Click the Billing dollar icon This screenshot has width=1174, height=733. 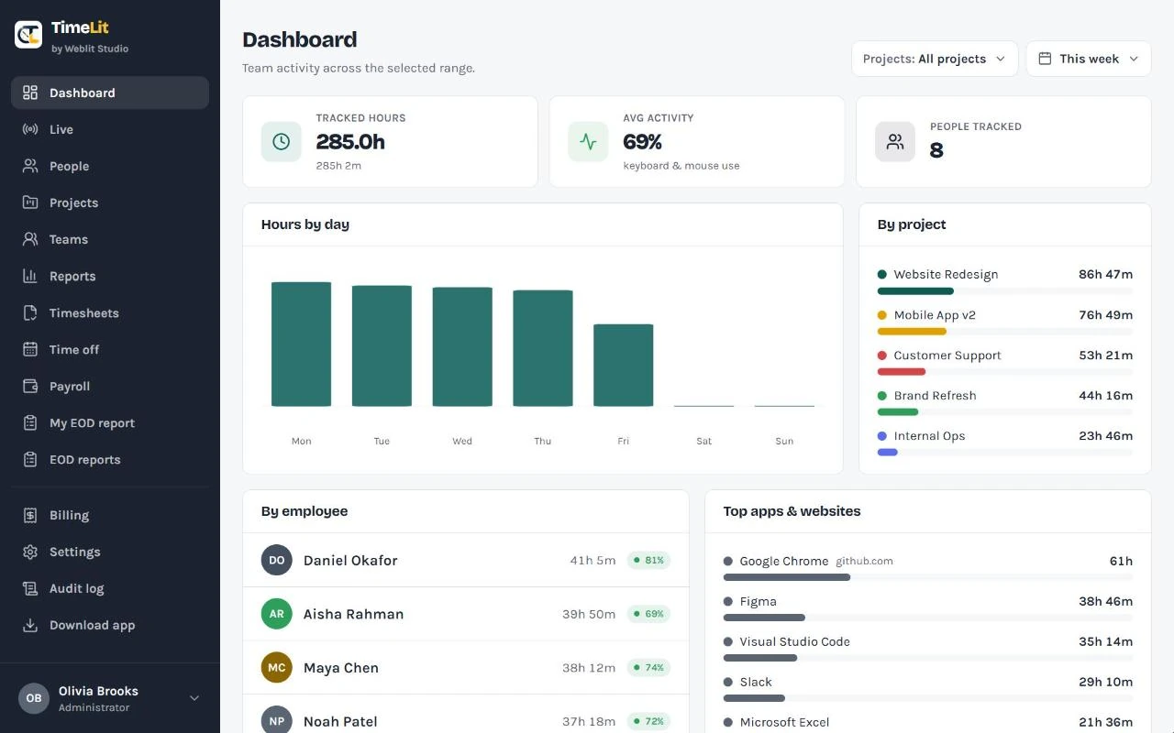(x=30, y=515)
